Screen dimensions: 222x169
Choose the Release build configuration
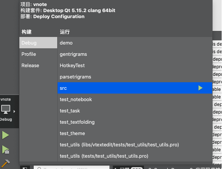coord(38,65)
